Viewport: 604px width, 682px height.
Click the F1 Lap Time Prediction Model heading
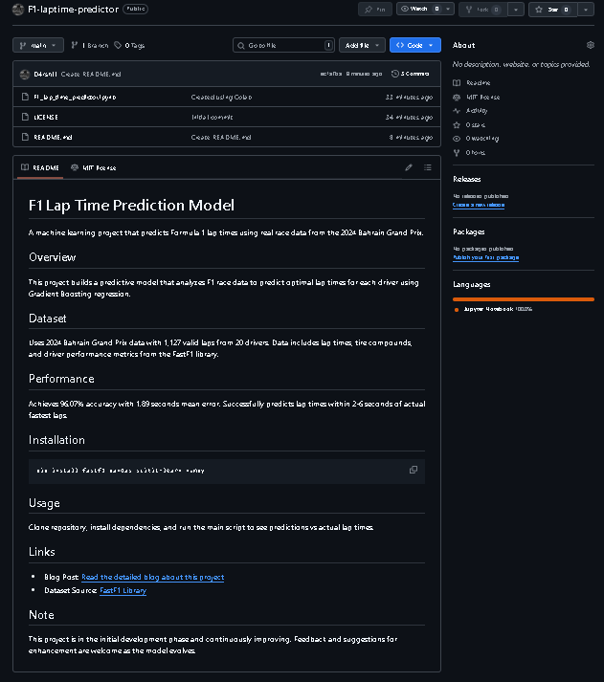131,205
